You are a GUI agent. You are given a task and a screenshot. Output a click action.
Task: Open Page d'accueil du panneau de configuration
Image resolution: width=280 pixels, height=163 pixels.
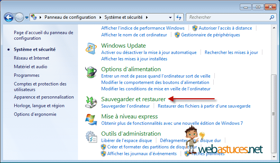(43, 35)
